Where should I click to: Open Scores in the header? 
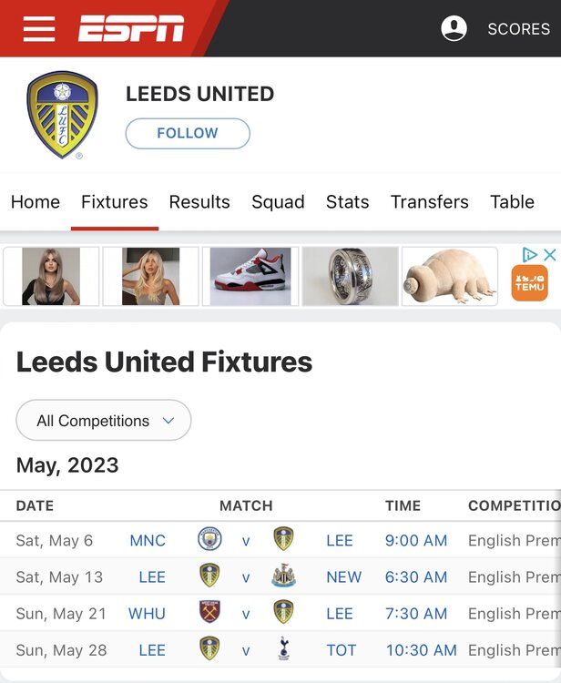(518, 29)
